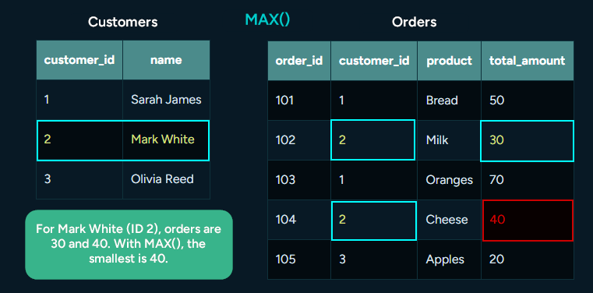Screen dimensions: 593x293
Task: Click the product column header
Action: pos(450,61)
